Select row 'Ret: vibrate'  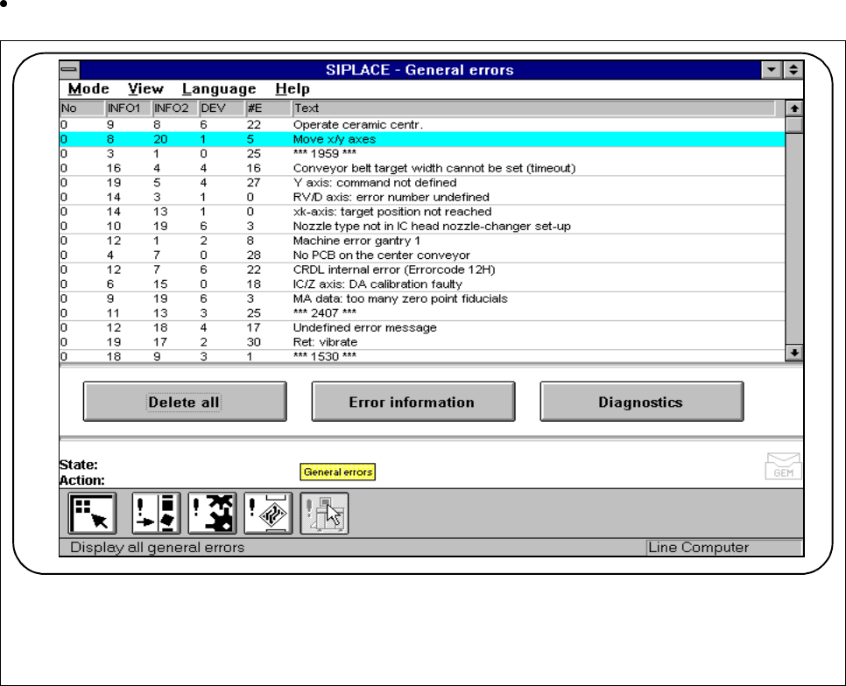tap(422, 343)
